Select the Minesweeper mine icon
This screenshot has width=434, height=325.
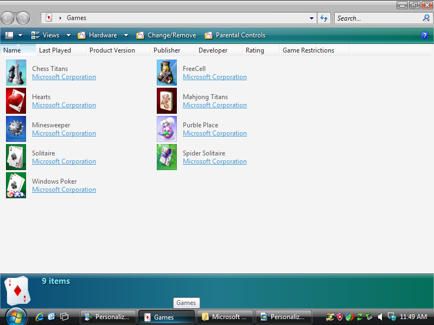(16, 129)
